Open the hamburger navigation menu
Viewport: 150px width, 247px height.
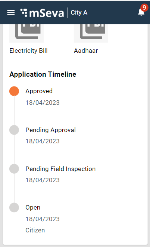[x=11, y=13]
